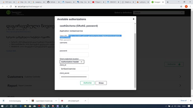Click the browser reload icon

click(11, 6)
